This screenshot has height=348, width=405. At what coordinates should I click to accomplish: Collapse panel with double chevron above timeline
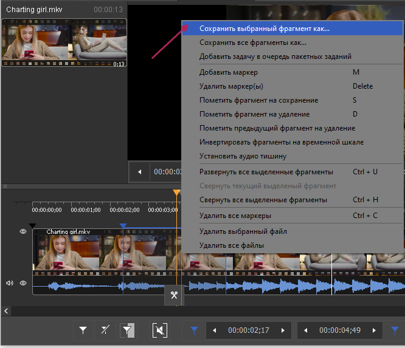pos(5,186)
